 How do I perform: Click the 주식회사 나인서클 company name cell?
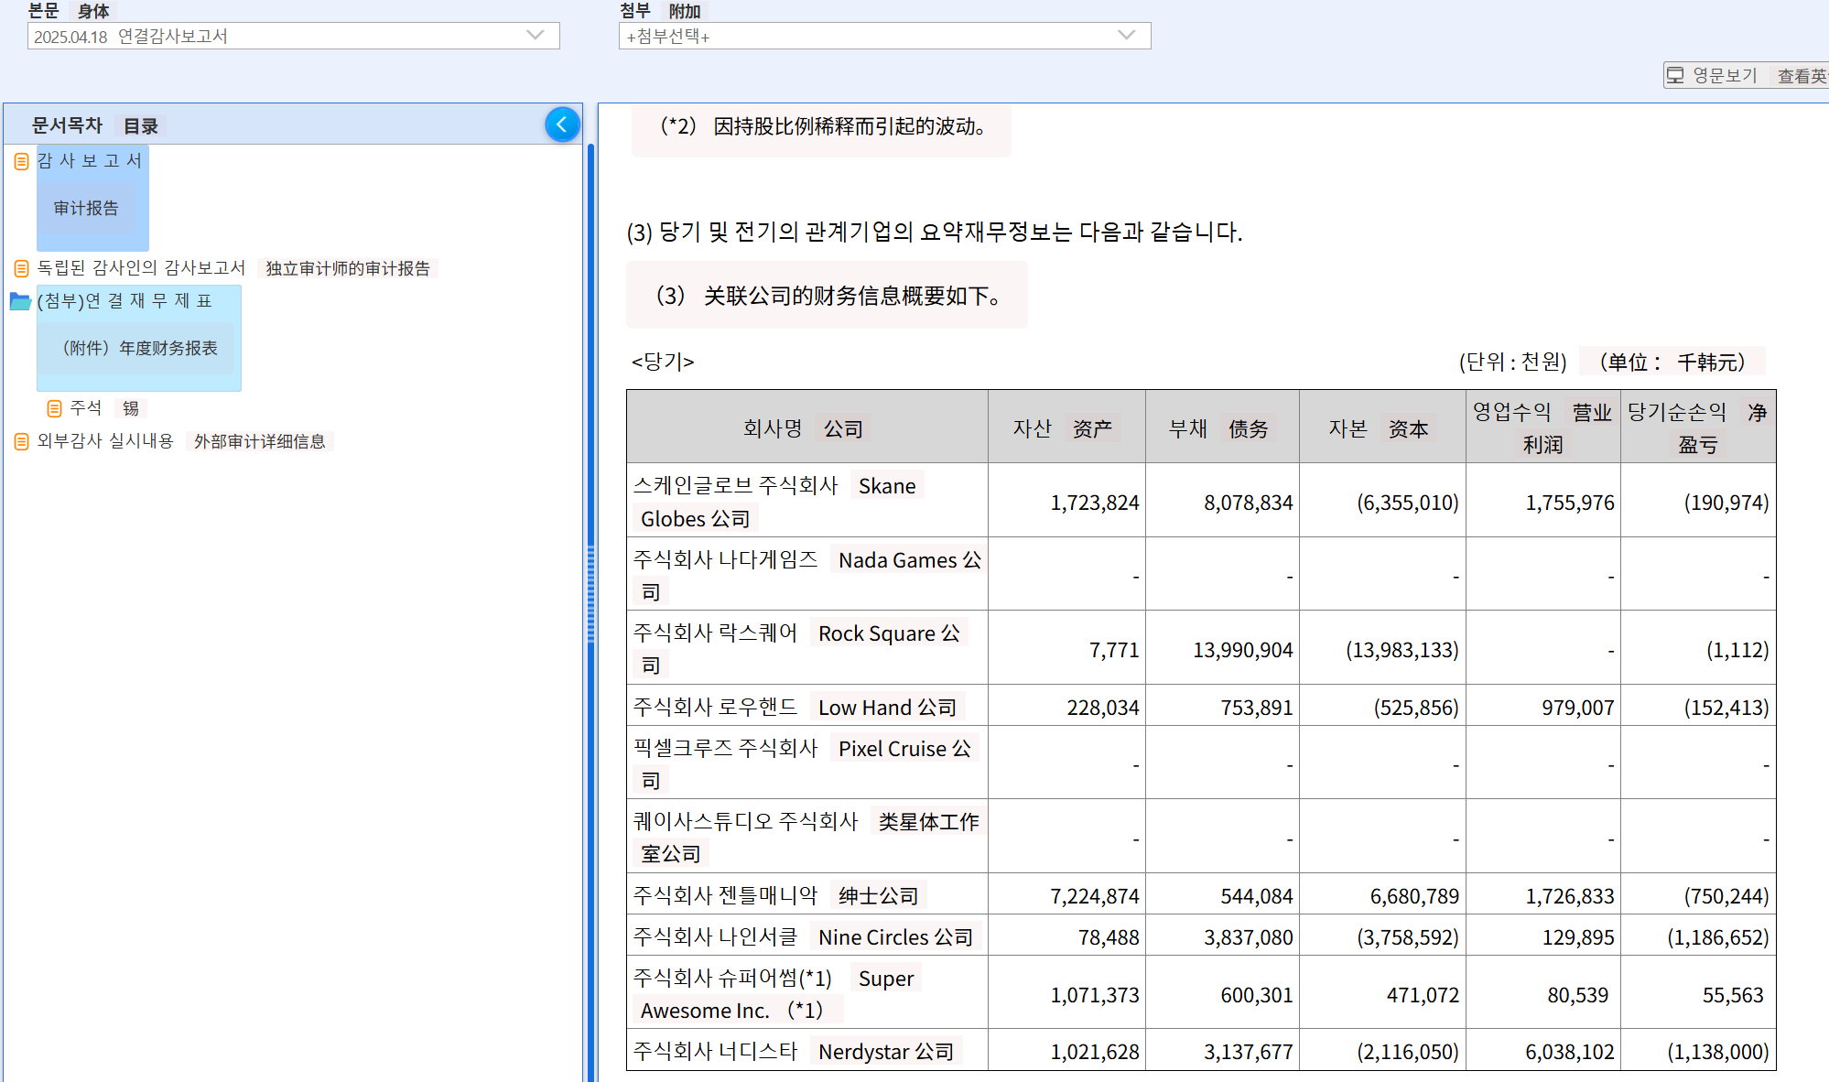tap(806, 936)
